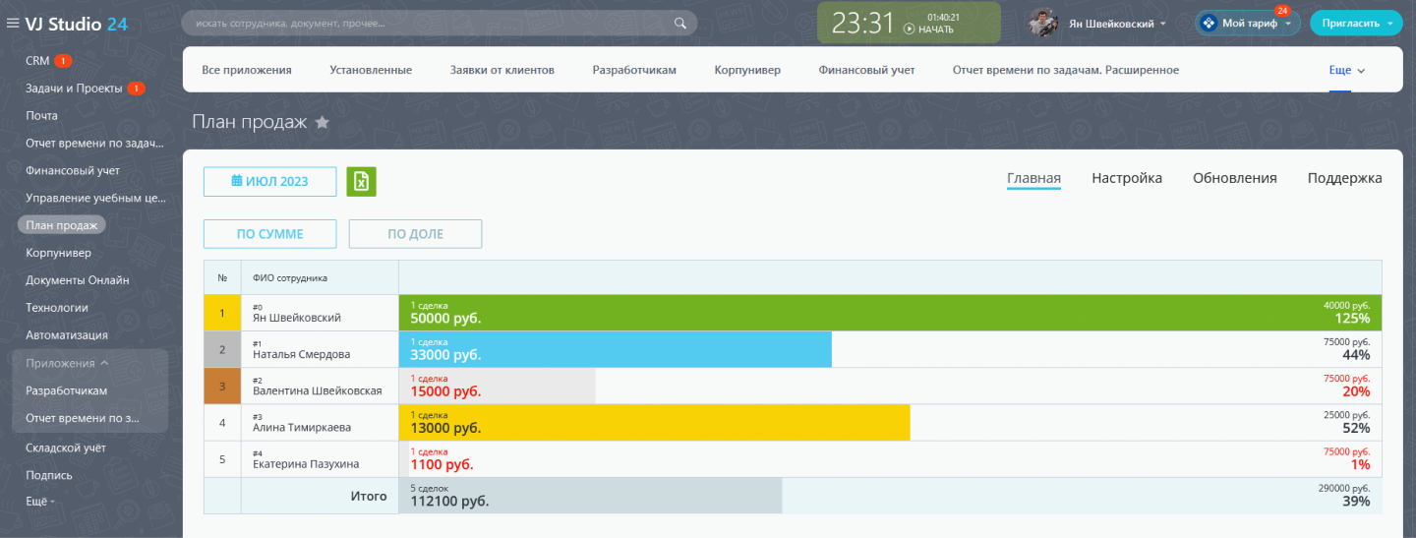Click the Мой тариф logo icon

1209,23
